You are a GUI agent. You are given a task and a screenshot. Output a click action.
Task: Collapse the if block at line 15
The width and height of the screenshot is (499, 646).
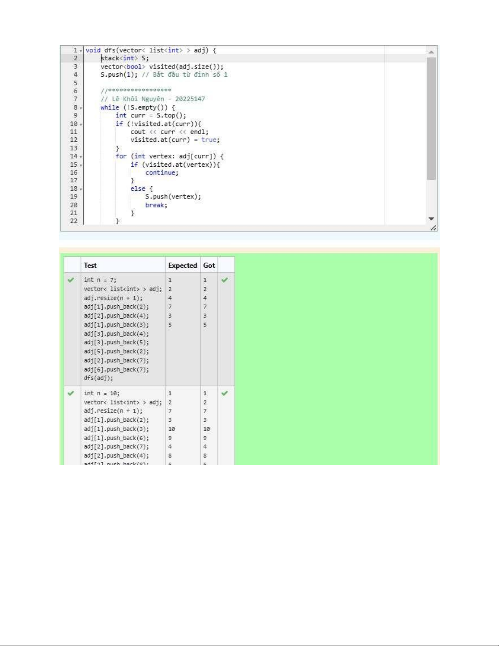coord(81,165)
